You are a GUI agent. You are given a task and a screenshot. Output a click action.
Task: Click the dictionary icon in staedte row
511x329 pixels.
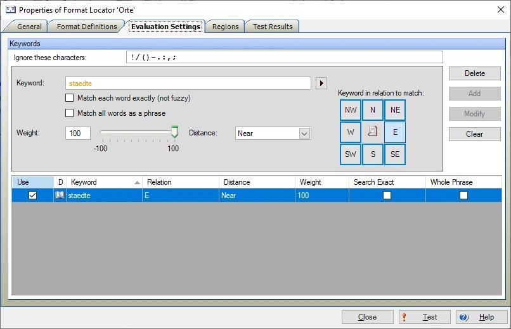(x=60, y=196)
